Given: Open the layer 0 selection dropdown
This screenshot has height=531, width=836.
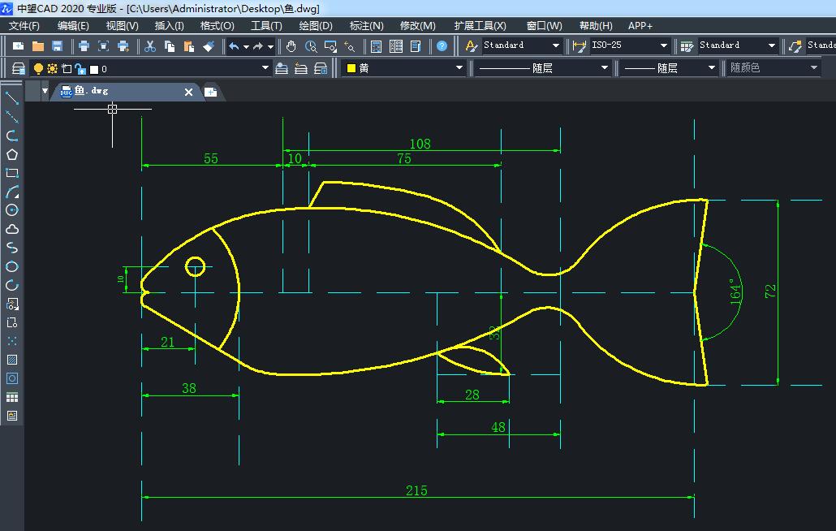Looking at the screenshot, I should (x=265, y=69).
